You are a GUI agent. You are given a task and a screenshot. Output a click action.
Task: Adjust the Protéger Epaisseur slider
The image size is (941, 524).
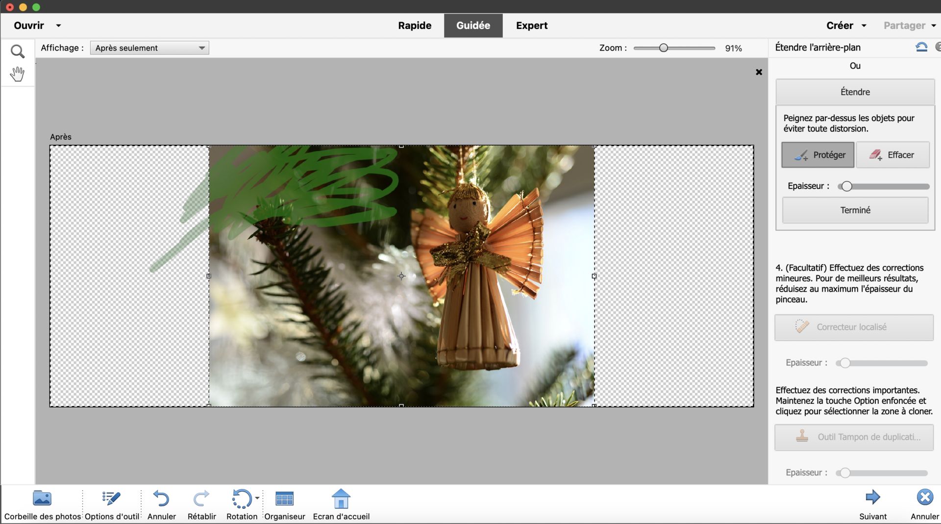pos(846,186)
